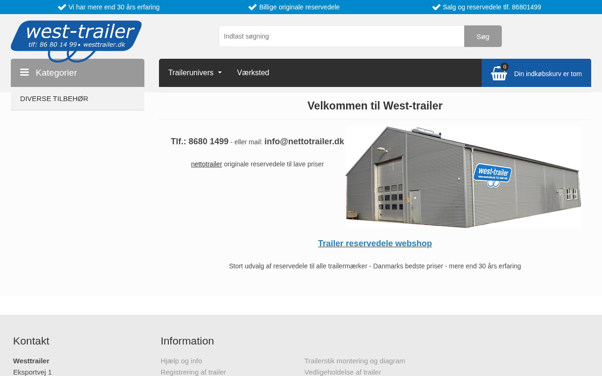Open the shopping basket icon

pyautogui.click(x=499, y=73)
